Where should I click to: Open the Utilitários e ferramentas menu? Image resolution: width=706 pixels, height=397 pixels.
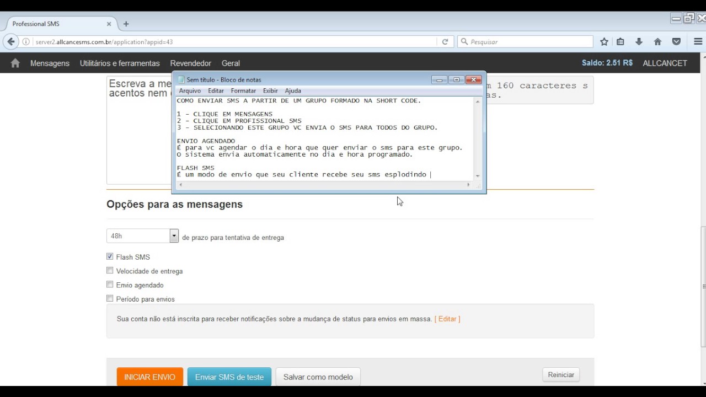(120, 63)
